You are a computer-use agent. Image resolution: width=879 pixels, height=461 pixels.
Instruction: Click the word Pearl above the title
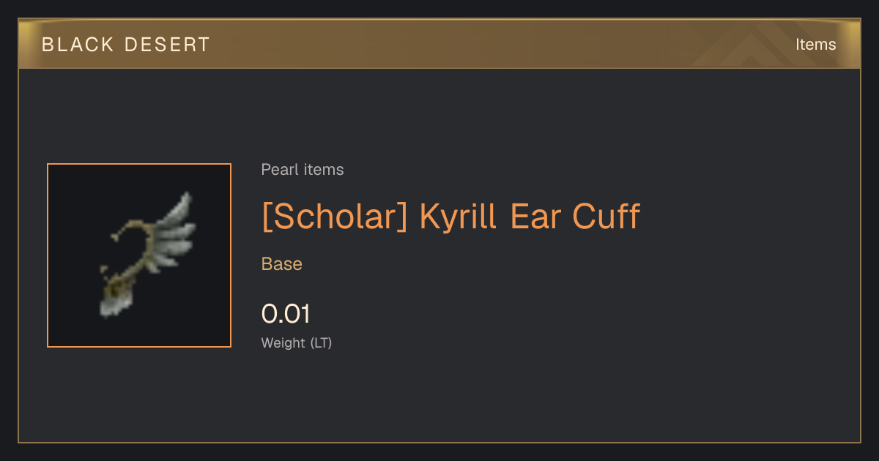coord(279,170)
